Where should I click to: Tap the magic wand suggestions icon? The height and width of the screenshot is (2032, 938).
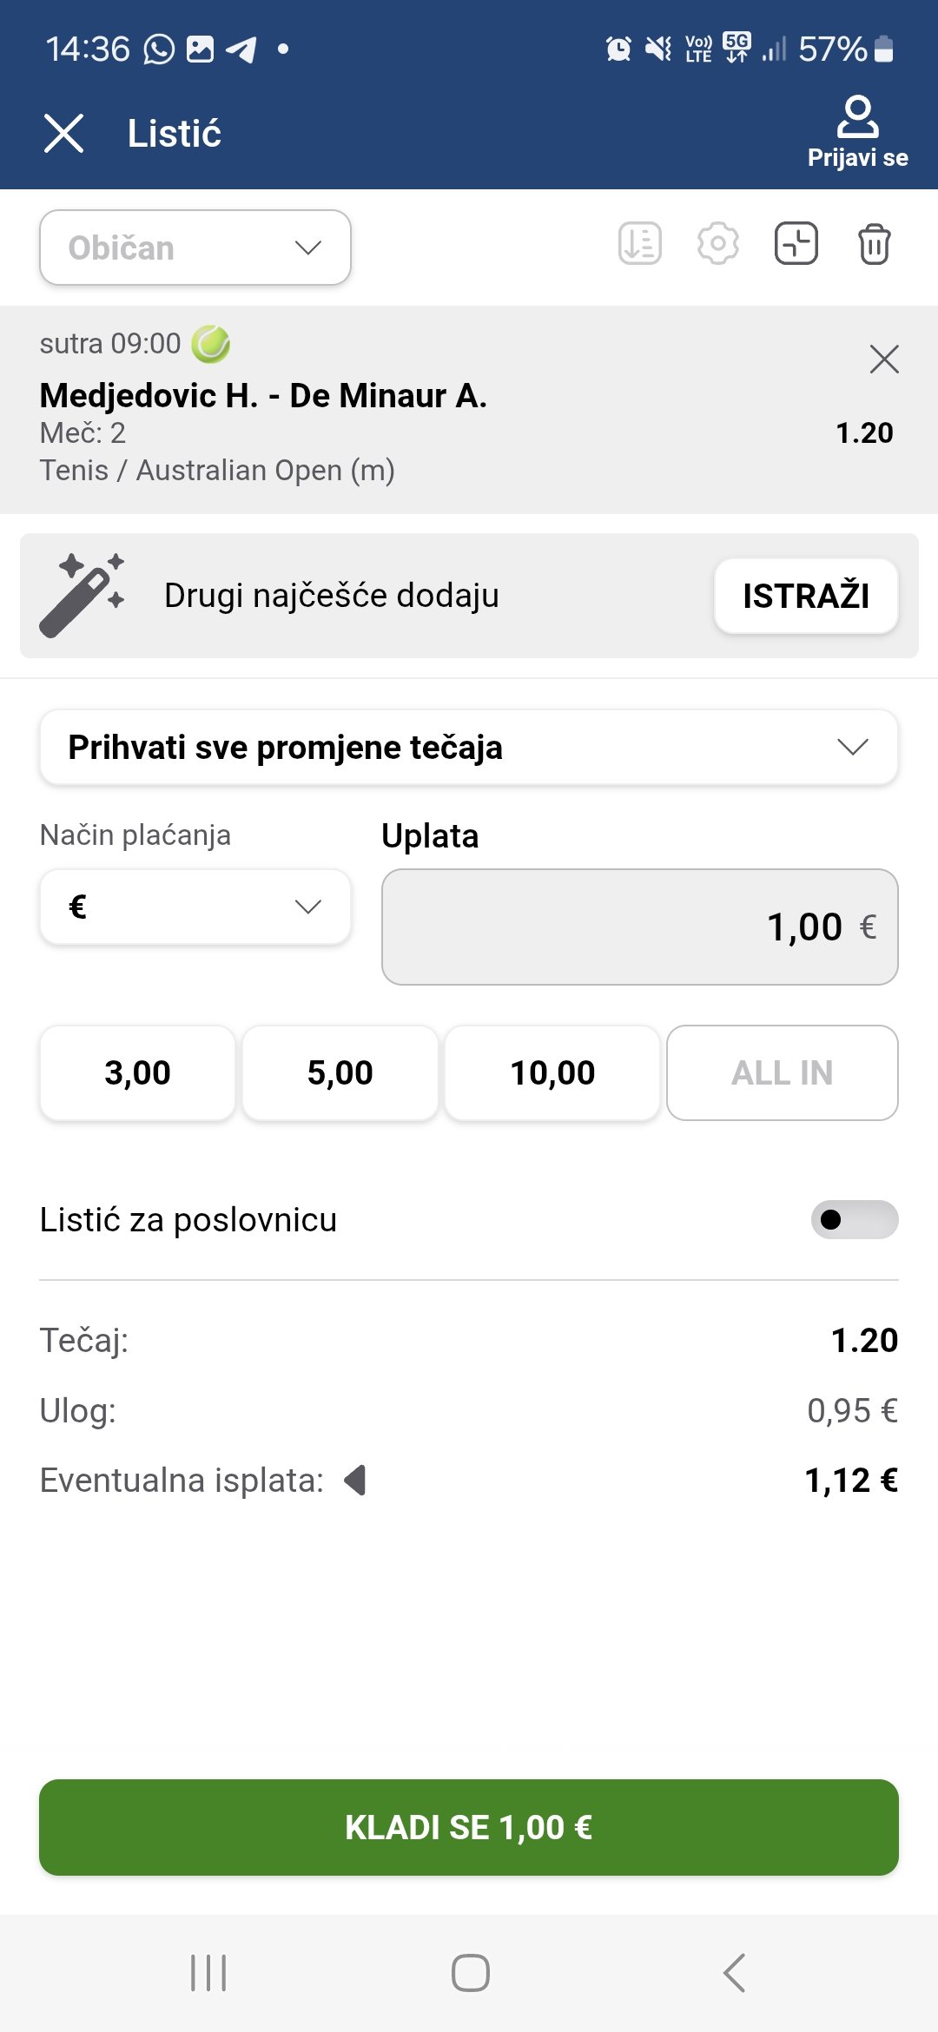click(83, 596)
